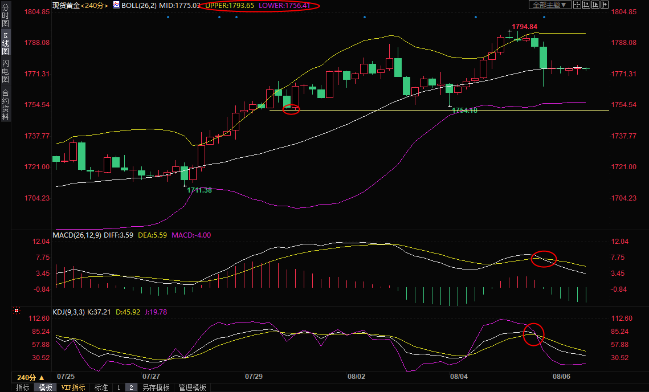Open the 闪电图 side tab
Viewport: 649px width, 392px height.
[5, 72]
